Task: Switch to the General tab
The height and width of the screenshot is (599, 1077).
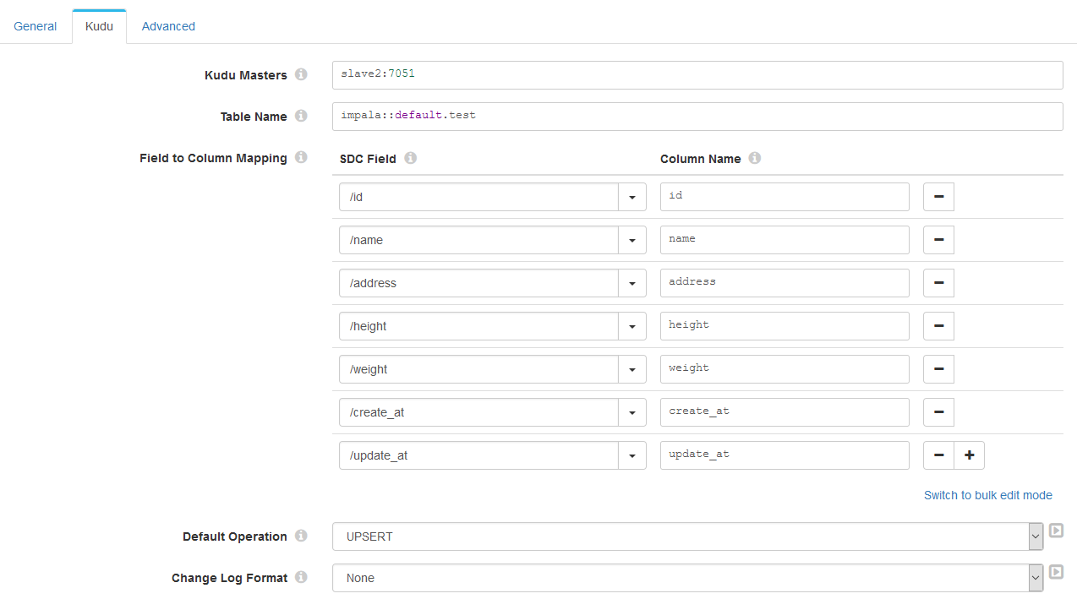Action: coord(36,26)
